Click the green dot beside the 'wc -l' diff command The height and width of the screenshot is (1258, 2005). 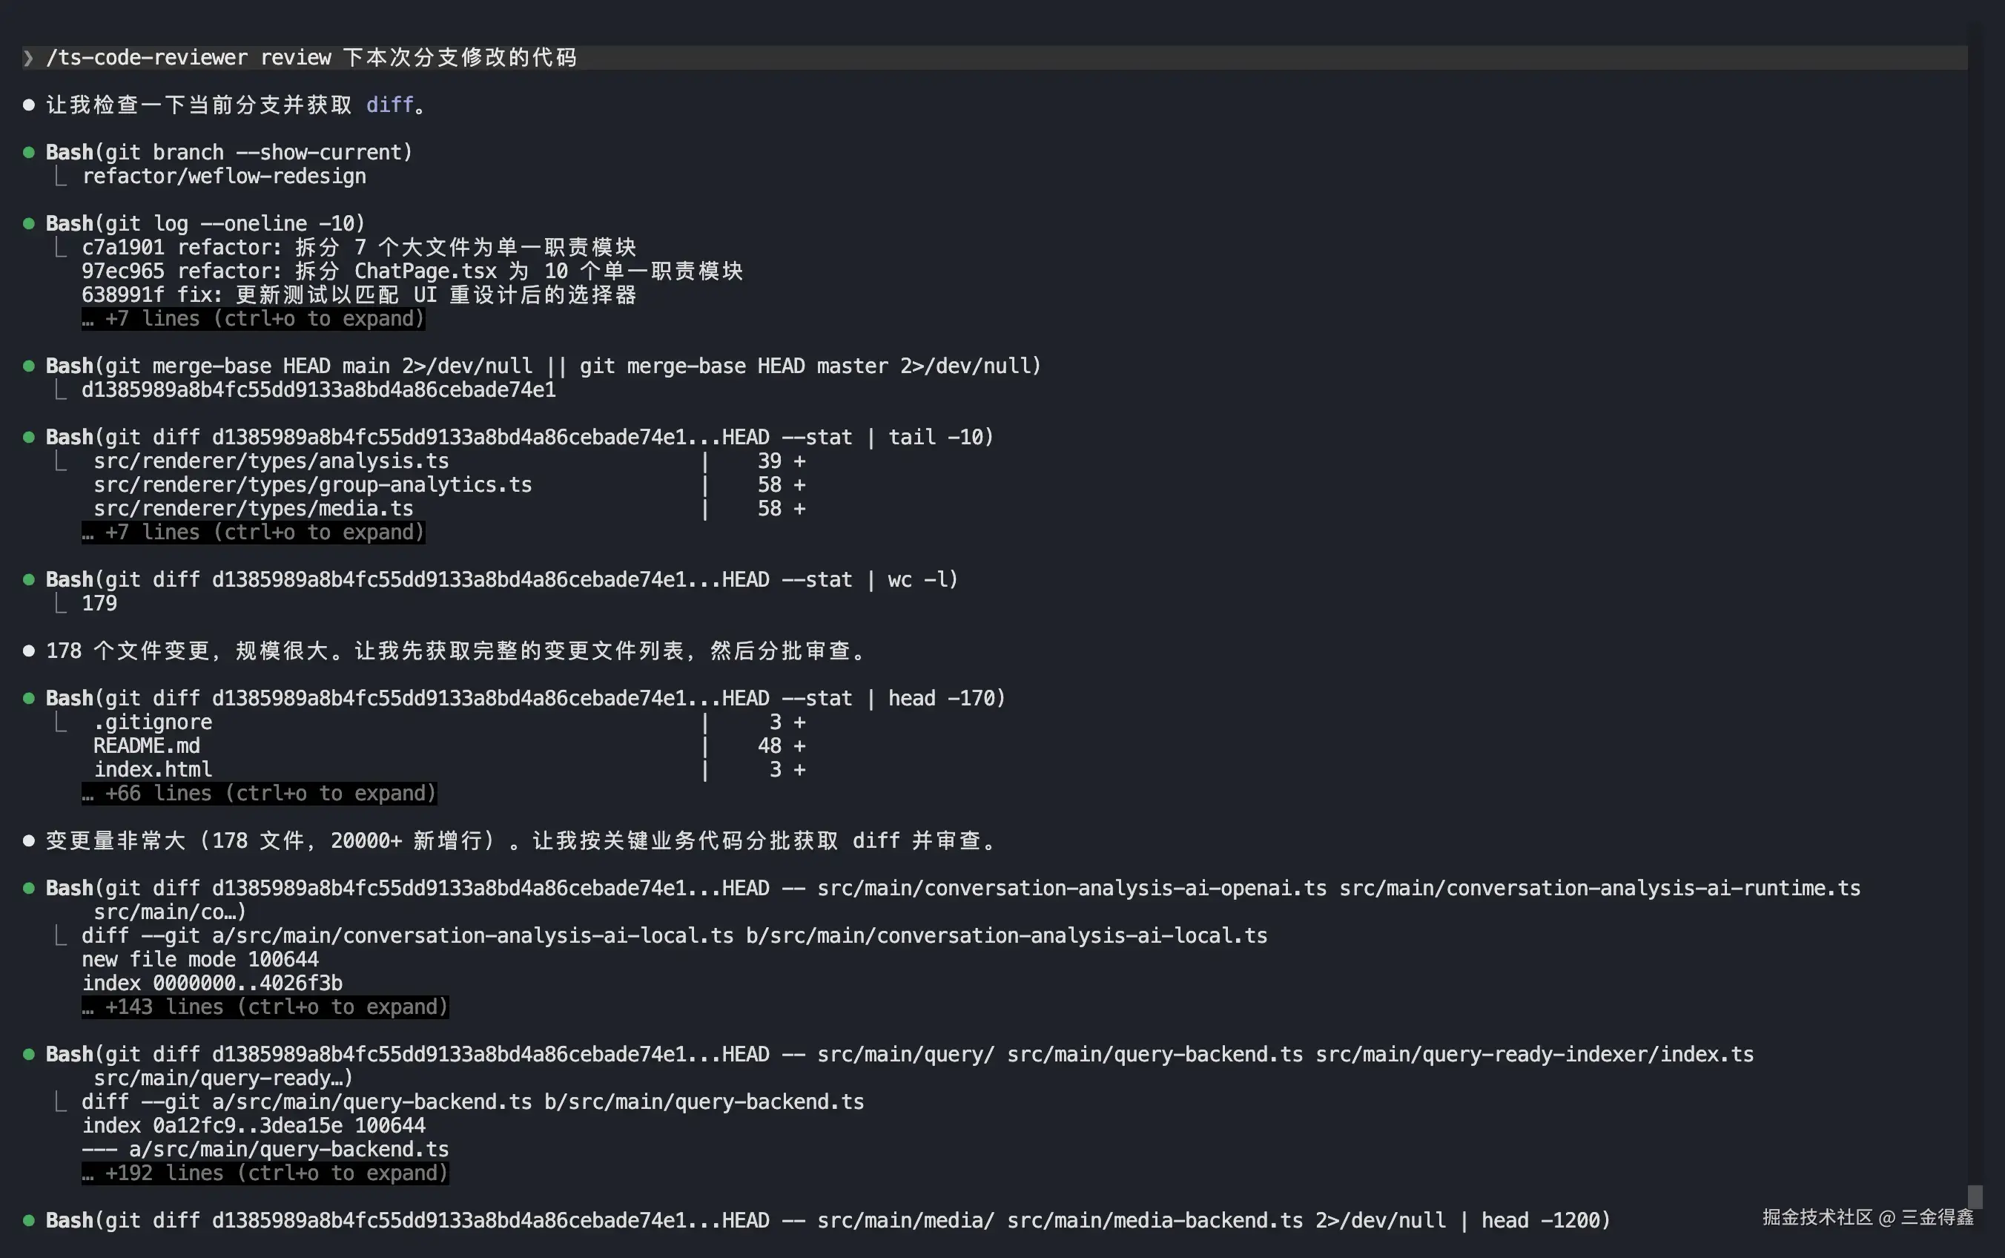(x=29, y=579)
